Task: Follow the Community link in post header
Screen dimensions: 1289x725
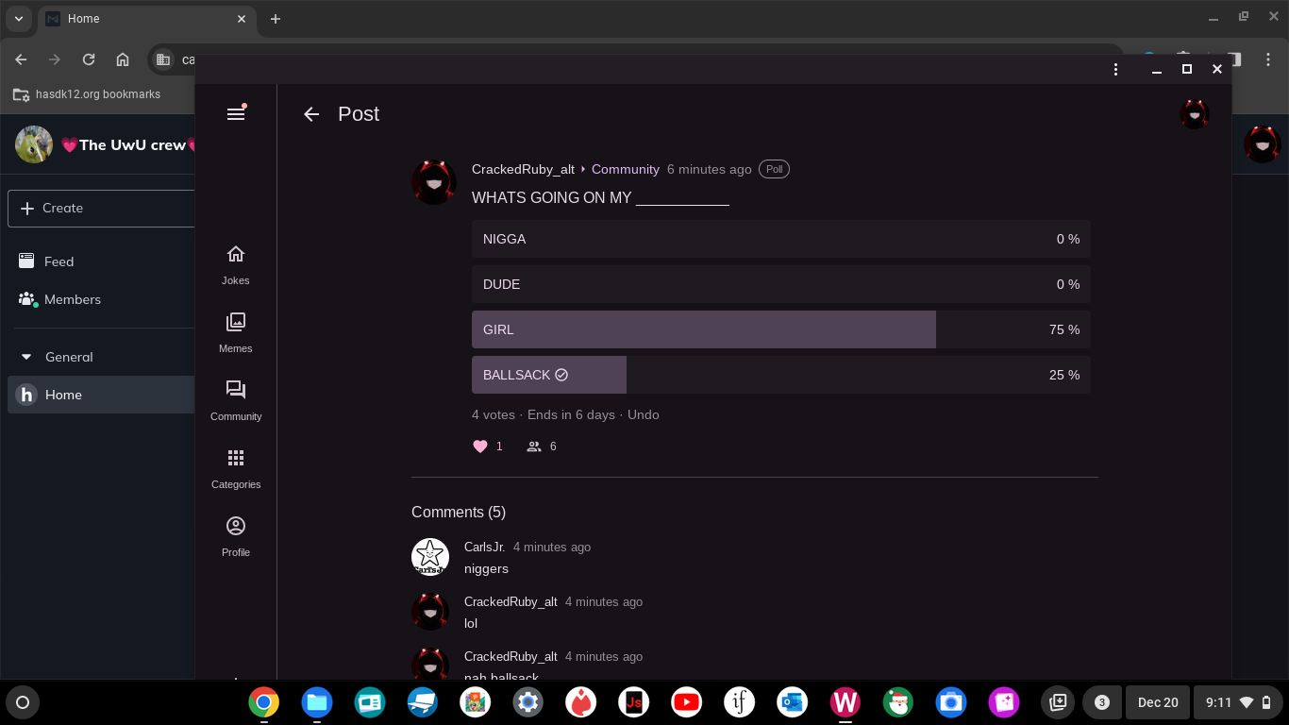Action: coord(625,169)
